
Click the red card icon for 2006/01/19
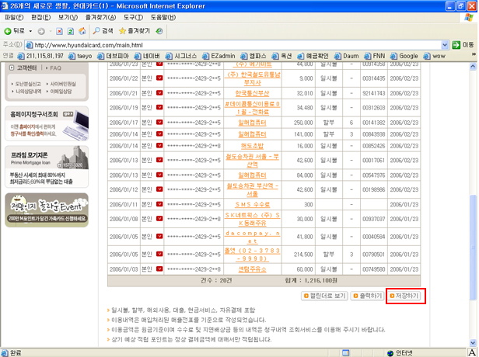coord(159,108)
